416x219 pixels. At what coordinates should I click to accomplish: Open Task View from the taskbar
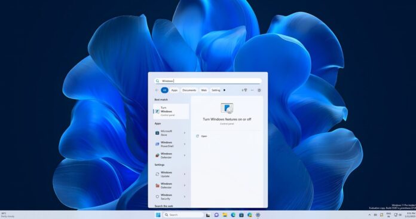tap(208, 215)
